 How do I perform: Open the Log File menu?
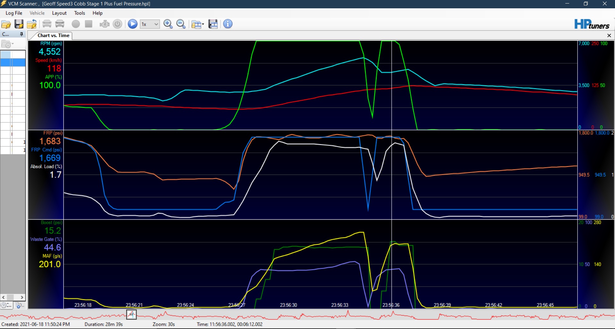tap(14, 13)
